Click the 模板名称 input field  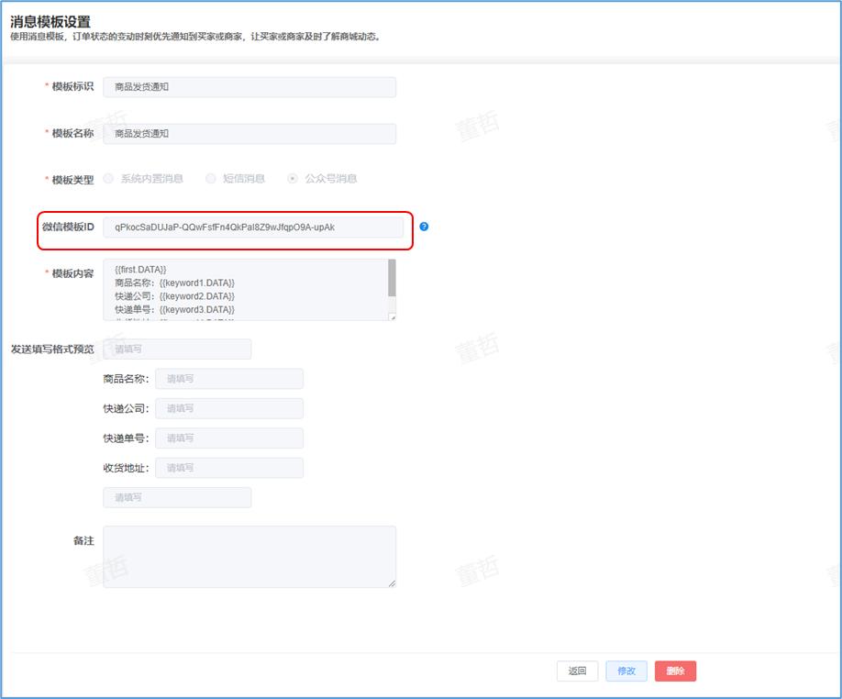[249, 134]
